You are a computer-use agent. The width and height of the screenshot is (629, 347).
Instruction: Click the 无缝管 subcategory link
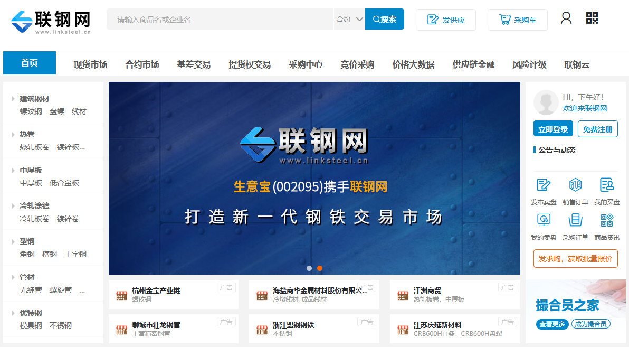(x=31, y=290)
